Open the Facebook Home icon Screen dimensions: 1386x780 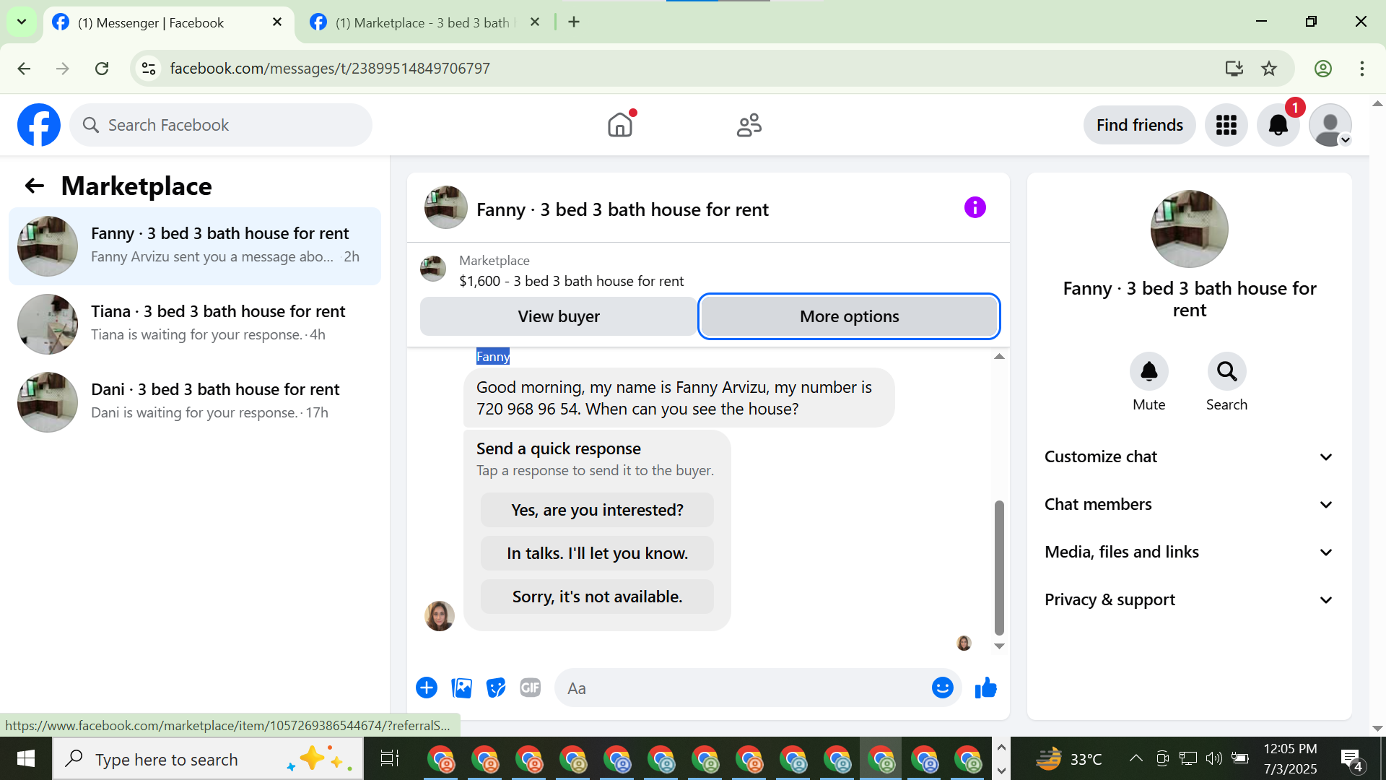coord(619,125)
